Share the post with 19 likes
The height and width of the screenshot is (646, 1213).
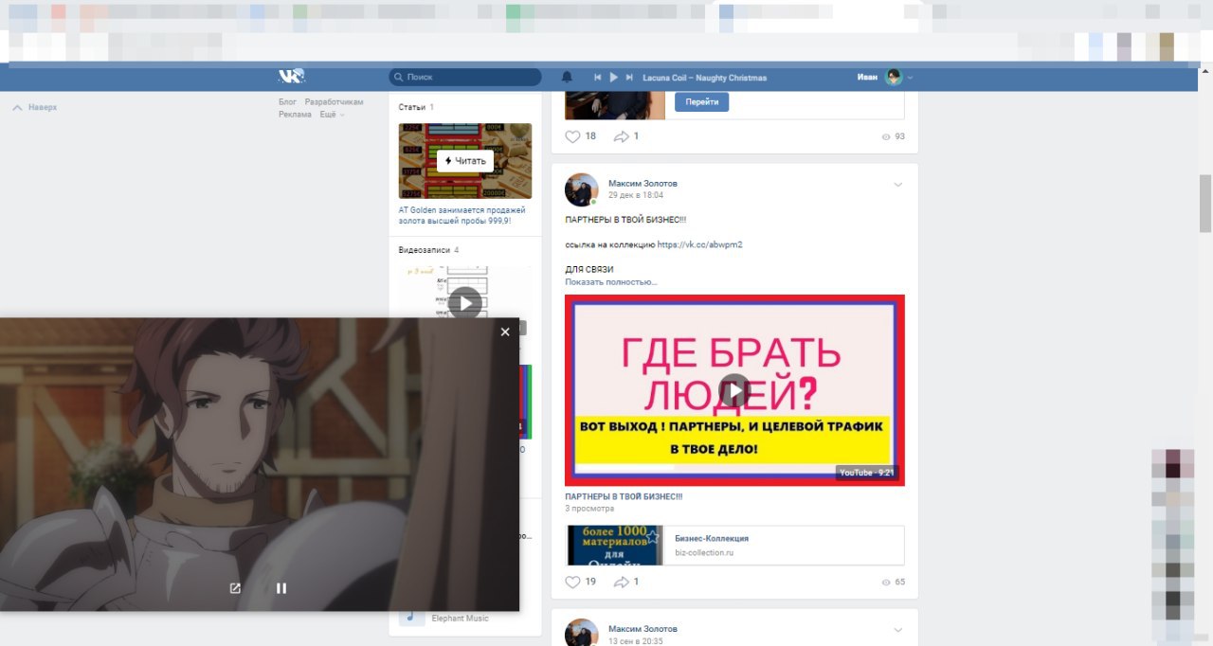(626, 582)
